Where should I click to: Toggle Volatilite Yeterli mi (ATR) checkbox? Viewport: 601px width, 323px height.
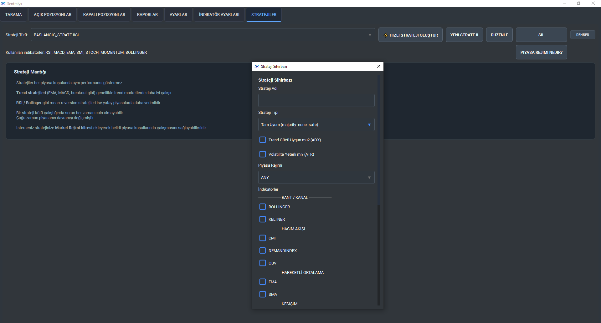click(263, 154)
